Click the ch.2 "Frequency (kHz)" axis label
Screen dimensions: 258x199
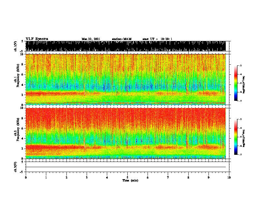(18, 129)
